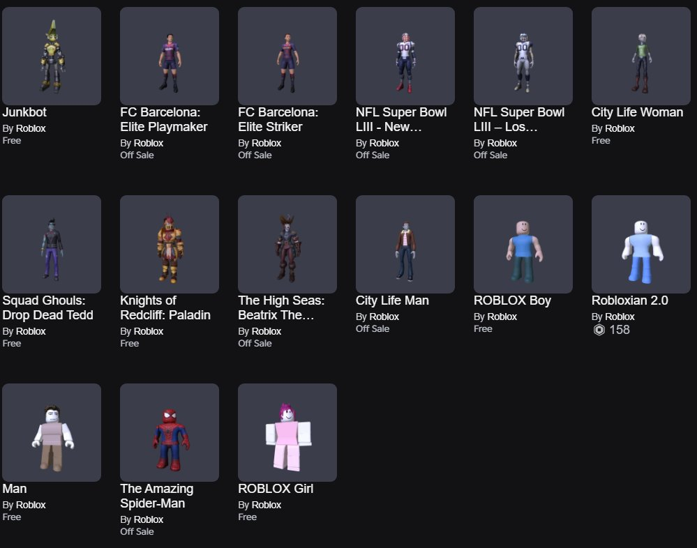The height and width of the screenshot is (548, 697).
Task: Open the Robloxian 2.0 title link
Action: tap(629, 300)
